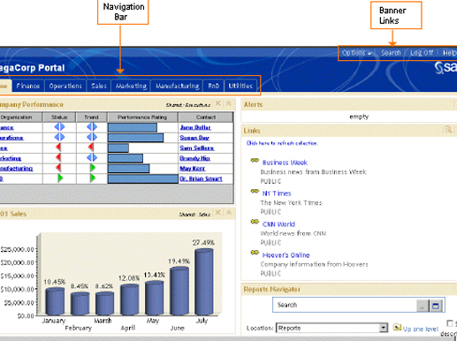Open the Location Reports dropdown
Screen dimensions: 457x341
pyautogui.click(x=383, y=328)
